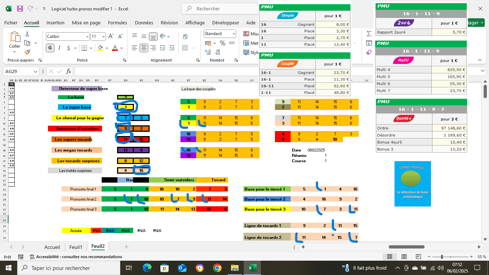Toggle italic formatting I
The image size is (489, 275).
click(x=59, y=48)
